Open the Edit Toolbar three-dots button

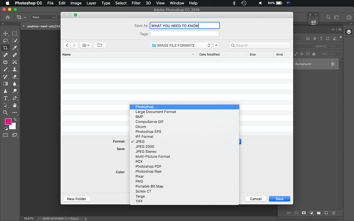(x=15, y=113)
